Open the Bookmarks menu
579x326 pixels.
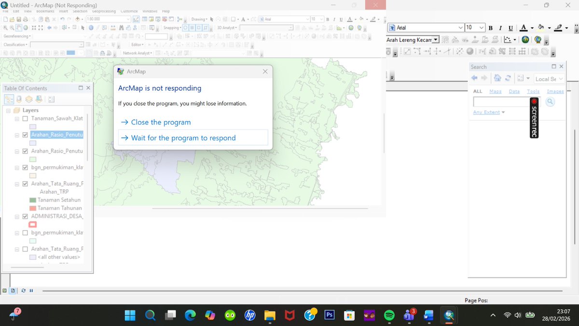pos(45,11)
